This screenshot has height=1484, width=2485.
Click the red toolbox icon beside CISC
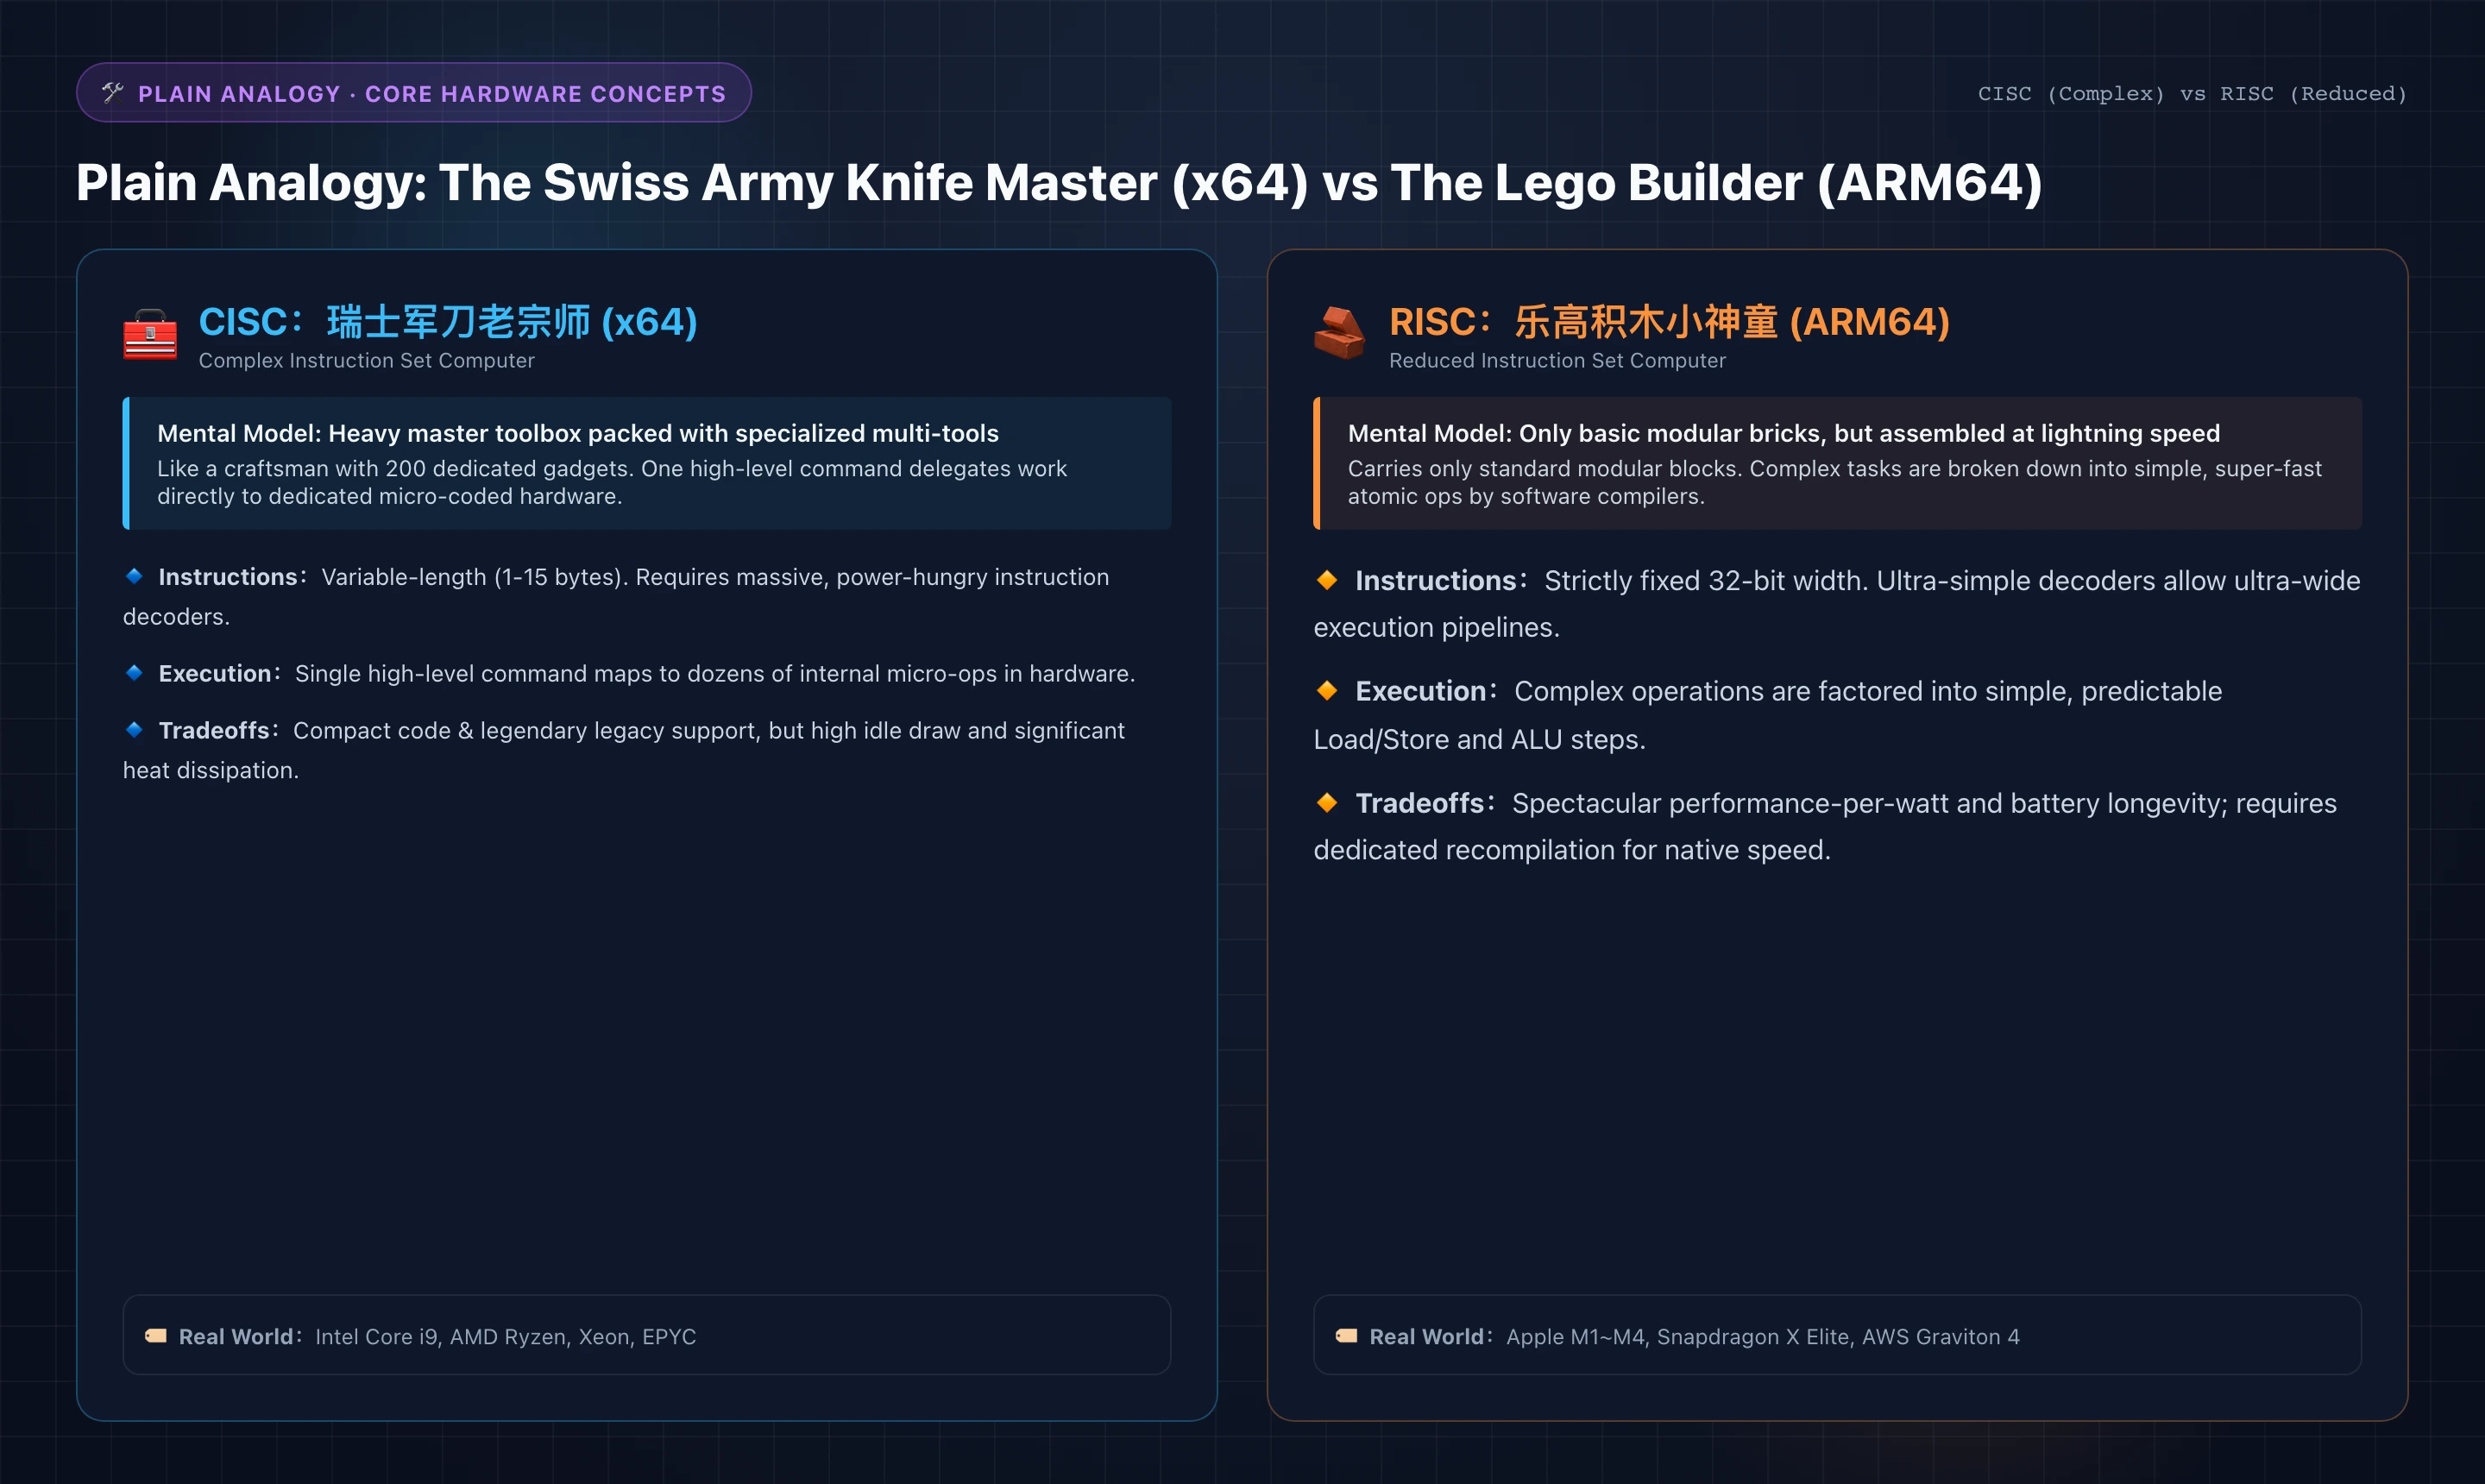(150, 335)
